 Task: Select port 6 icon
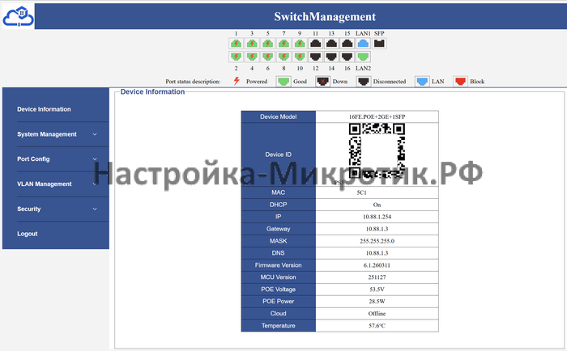click(x=267, y=57)
